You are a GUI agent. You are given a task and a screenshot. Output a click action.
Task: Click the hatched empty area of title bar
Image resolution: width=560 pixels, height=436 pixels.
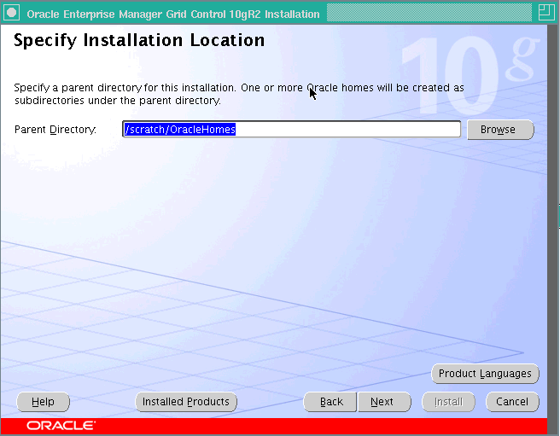pos(427,13)
